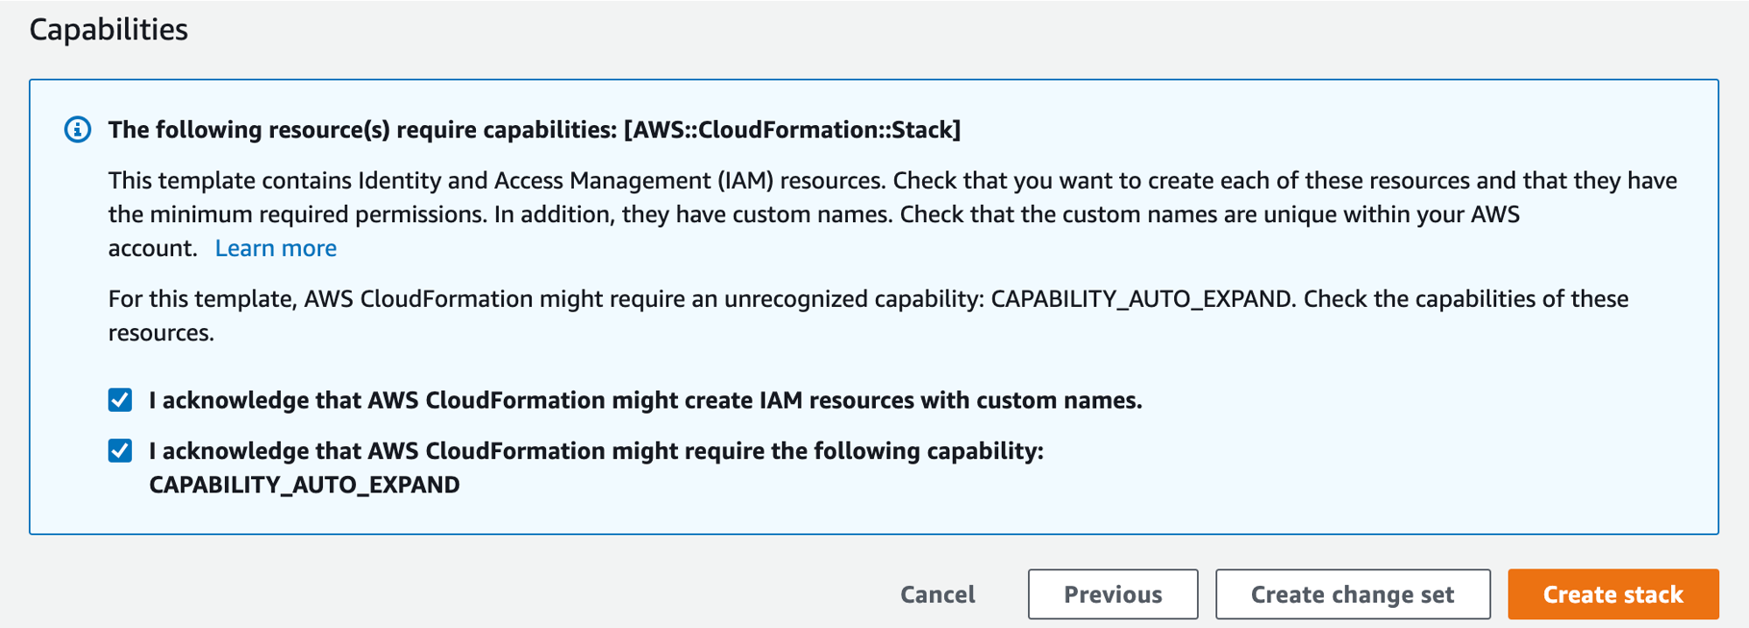1749x628 pixels.
Task: Click the paragraph beginning 'This template contains Identity'
Action: (x=892, y=214)
